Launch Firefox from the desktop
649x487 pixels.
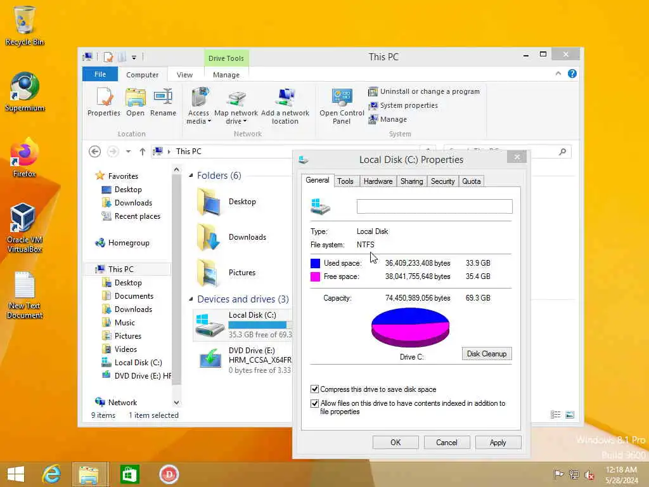pyautogui.click(x=25, y=157)
